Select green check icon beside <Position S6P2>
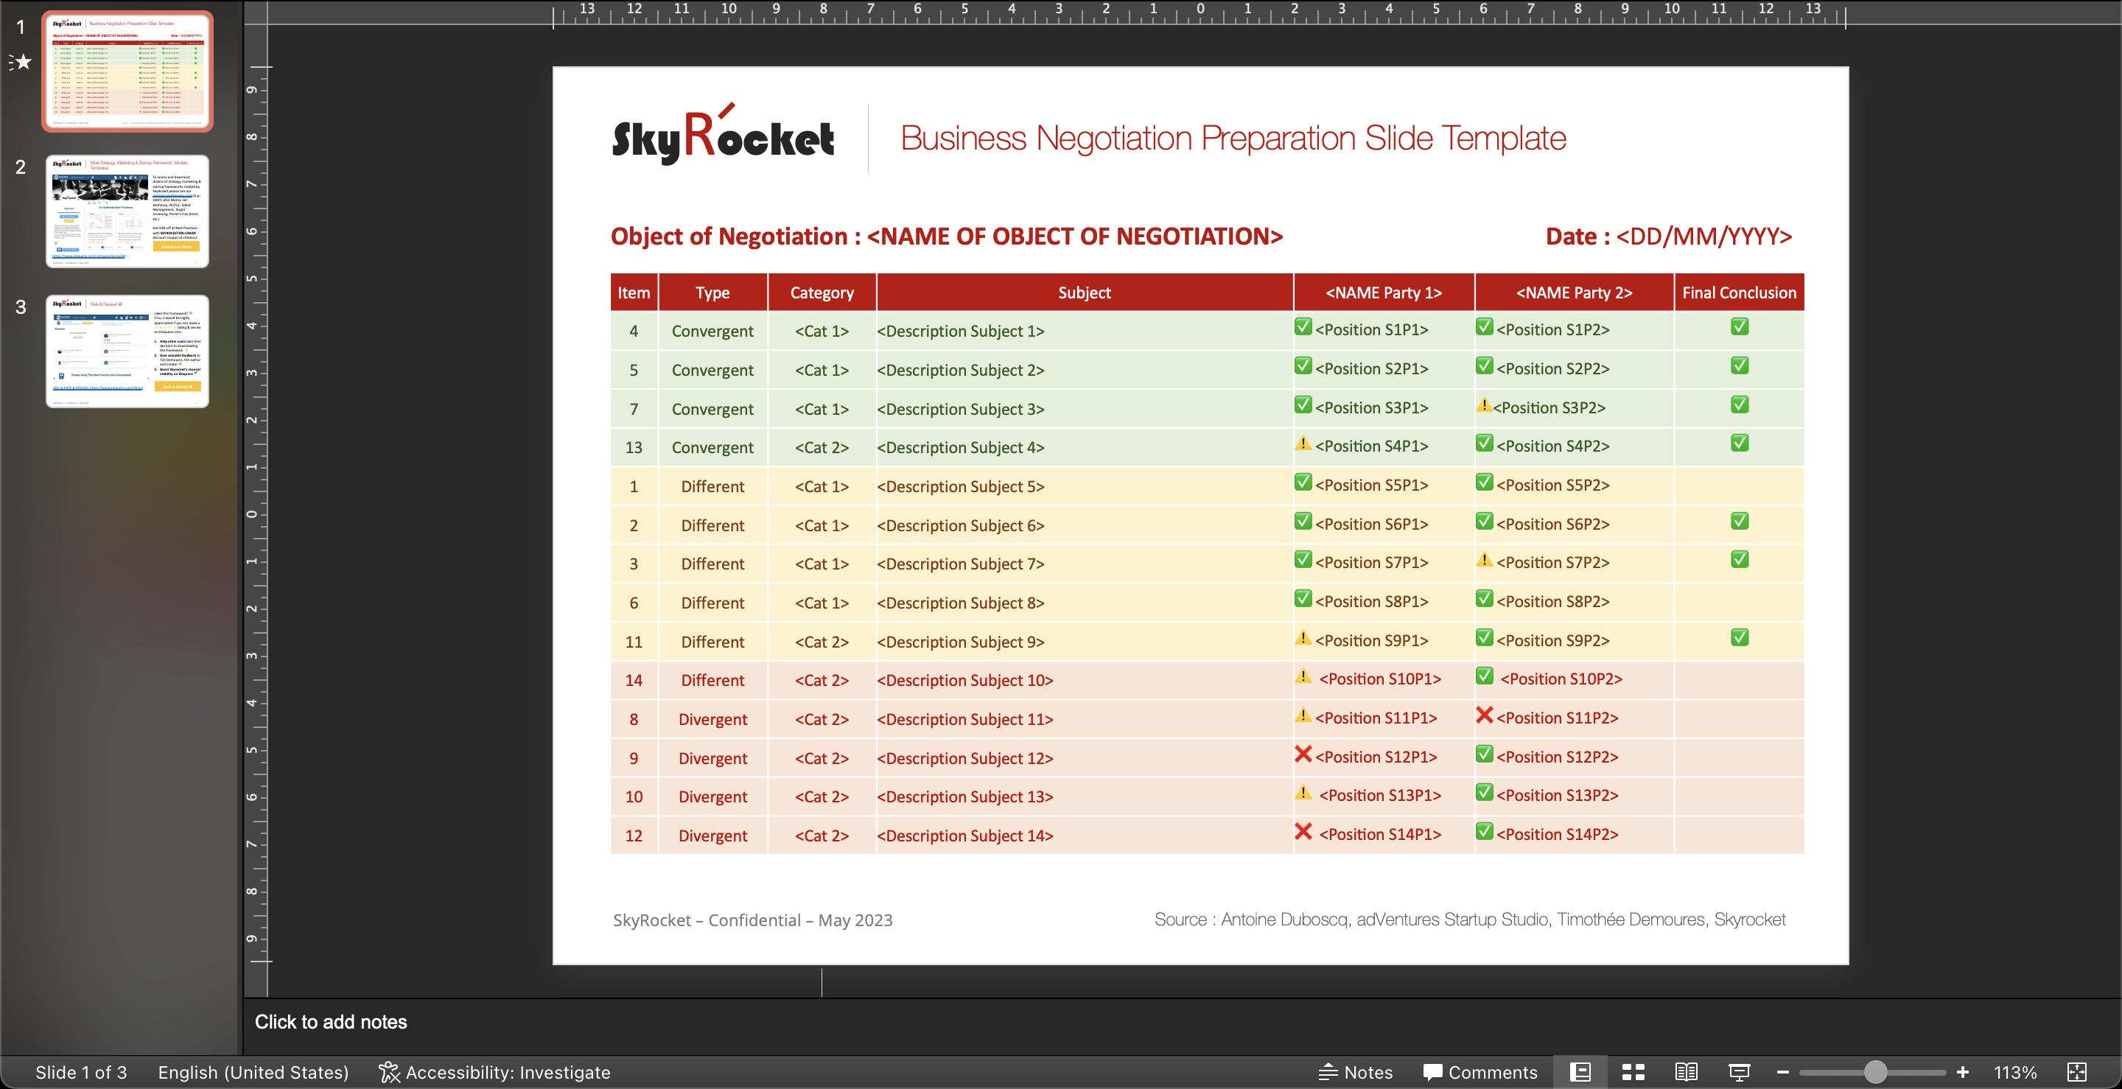 click(1485, 522)
